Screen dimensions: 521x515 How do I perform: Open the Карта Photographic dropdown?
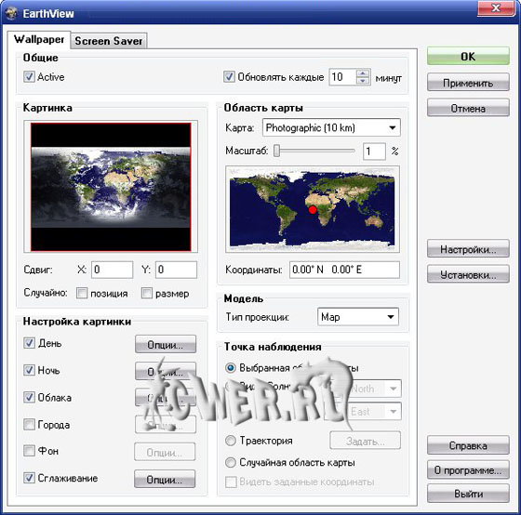point(331,128)
